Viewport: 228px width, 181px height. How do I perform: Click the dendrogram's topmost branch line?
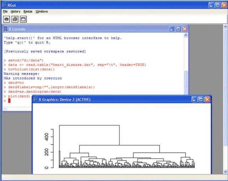click(x=89, y=125)
